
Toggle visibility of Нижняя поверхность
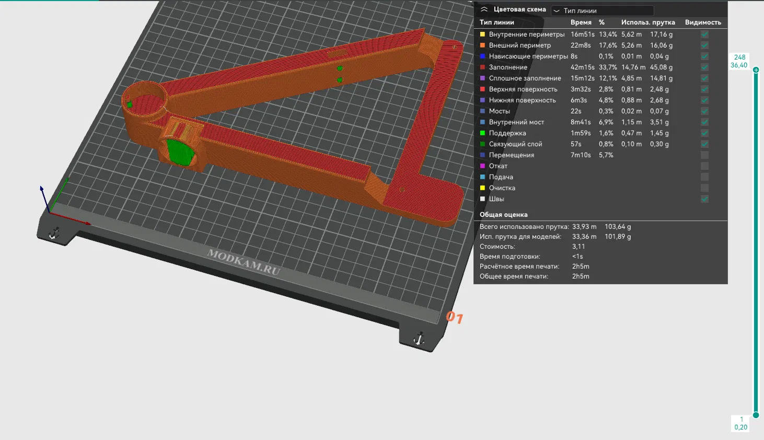click(x=705, y=100)
